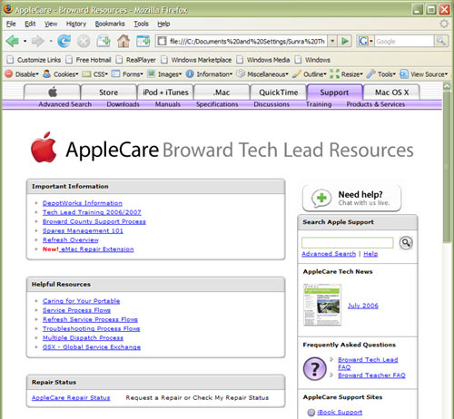Open the AppleCare Repair Status link
This screenshot has width=454, height=419.
tap(71, 397)
